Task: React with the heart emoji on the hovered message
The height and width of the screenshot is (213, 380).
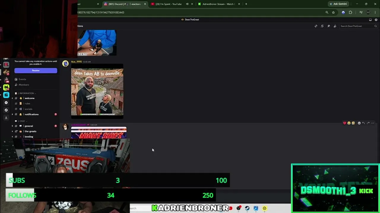Action: [344, 123]
